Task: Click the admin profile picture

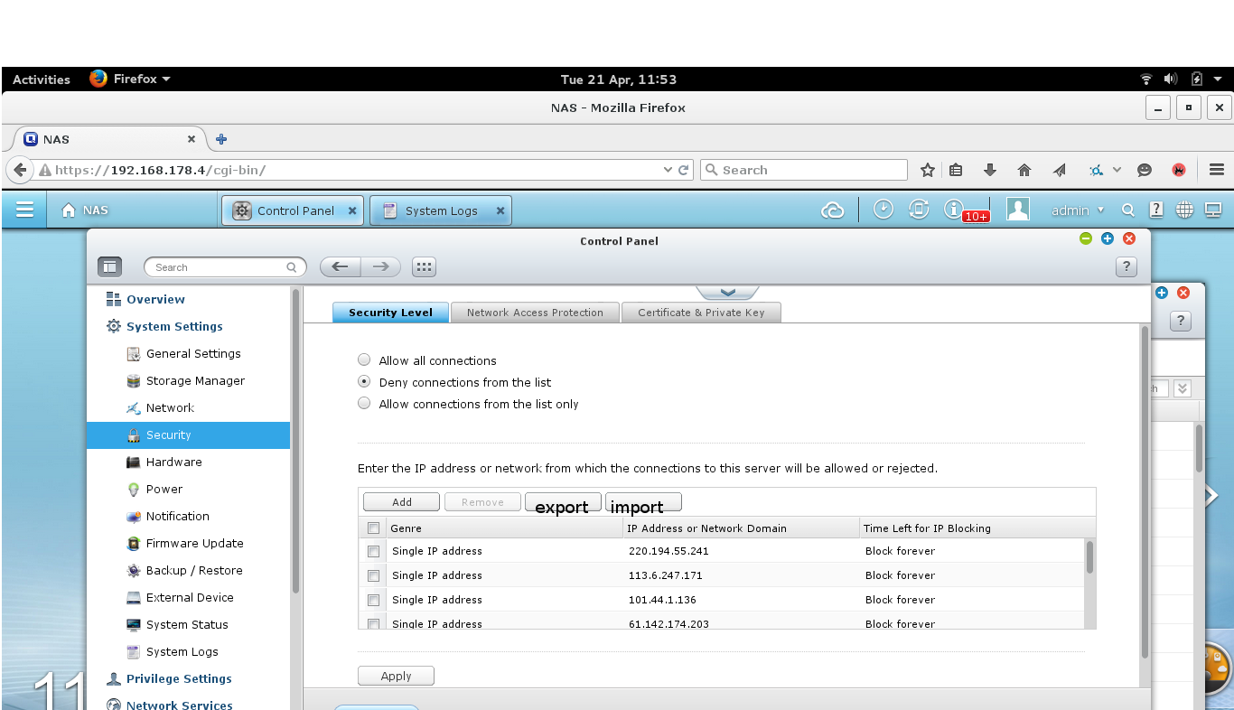Action: click(1018, 210)
